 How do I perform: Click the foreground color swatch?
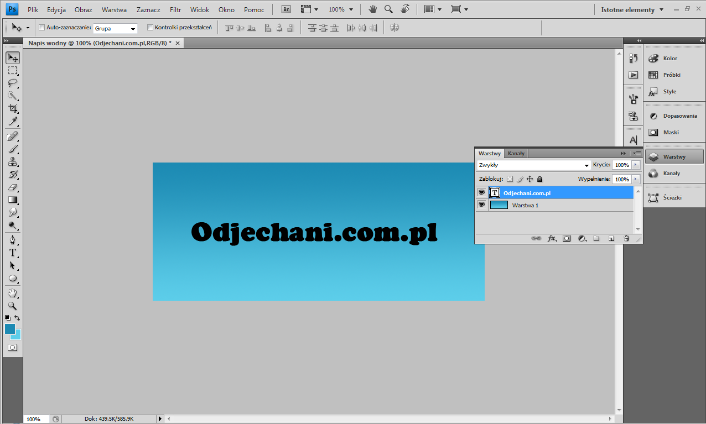[x=9, y=328]
